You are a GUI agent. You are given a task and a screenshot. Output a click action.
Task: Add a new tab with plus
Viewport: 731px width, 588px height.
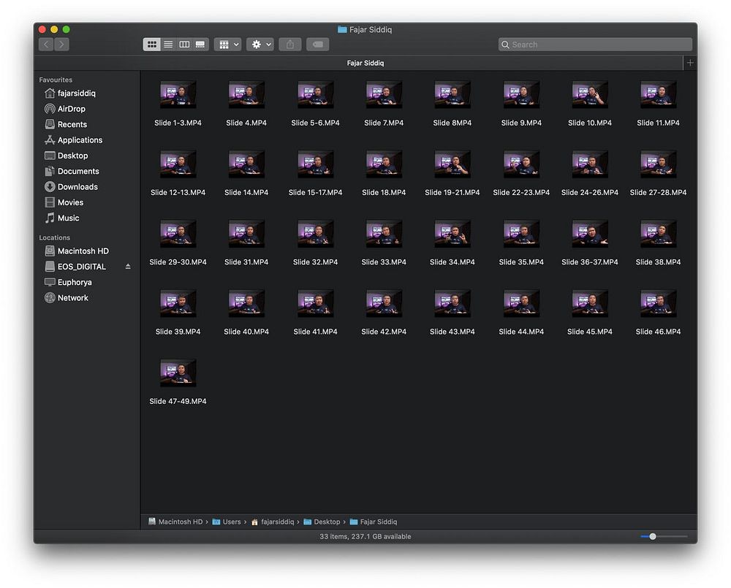[690, 62]
